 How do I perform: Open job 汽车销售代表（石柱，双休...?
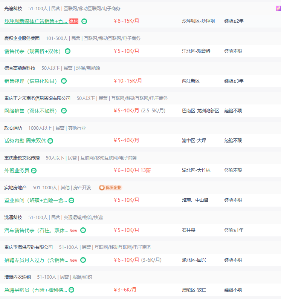coord(36,230)
